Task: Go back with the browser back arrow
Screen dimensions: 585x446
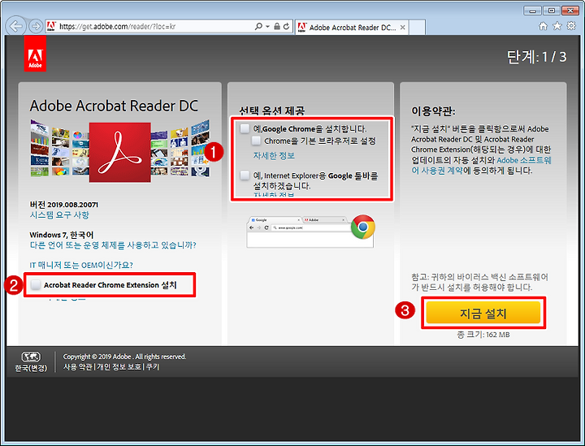Action: (x=16, y=26)
